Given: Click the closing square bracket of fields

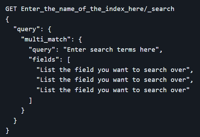Looking at the screenshot, I should (x=30, y=101).
